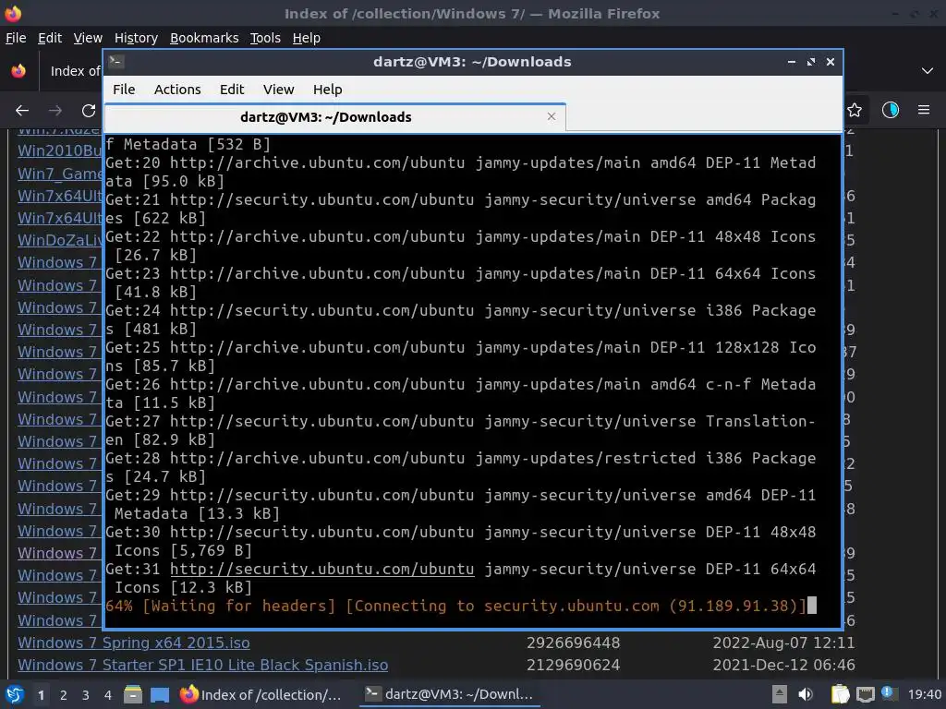Launch the file manager from the taskbar
The image size is (946, 709).
pyautogui.click(x=133, y=694)
